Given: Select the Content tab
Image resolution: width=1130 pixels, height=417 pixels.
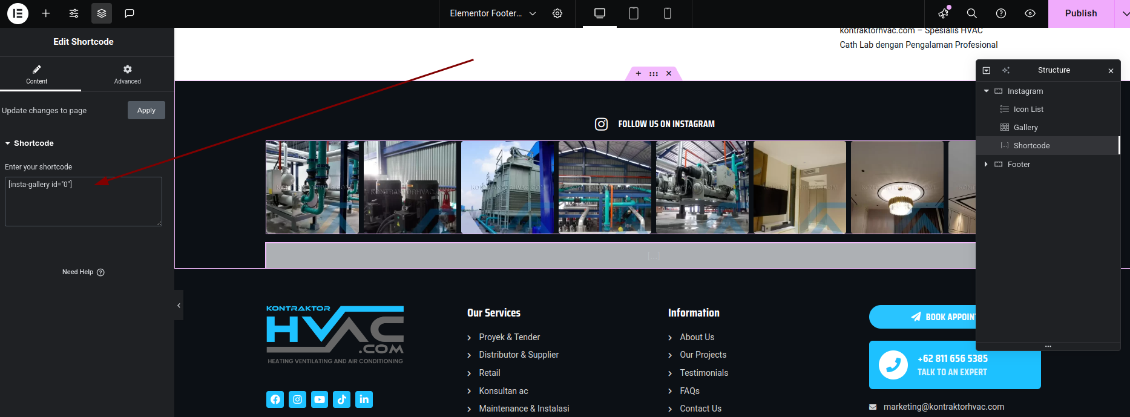Looking at the screenshot, I should tap(37, 74).
